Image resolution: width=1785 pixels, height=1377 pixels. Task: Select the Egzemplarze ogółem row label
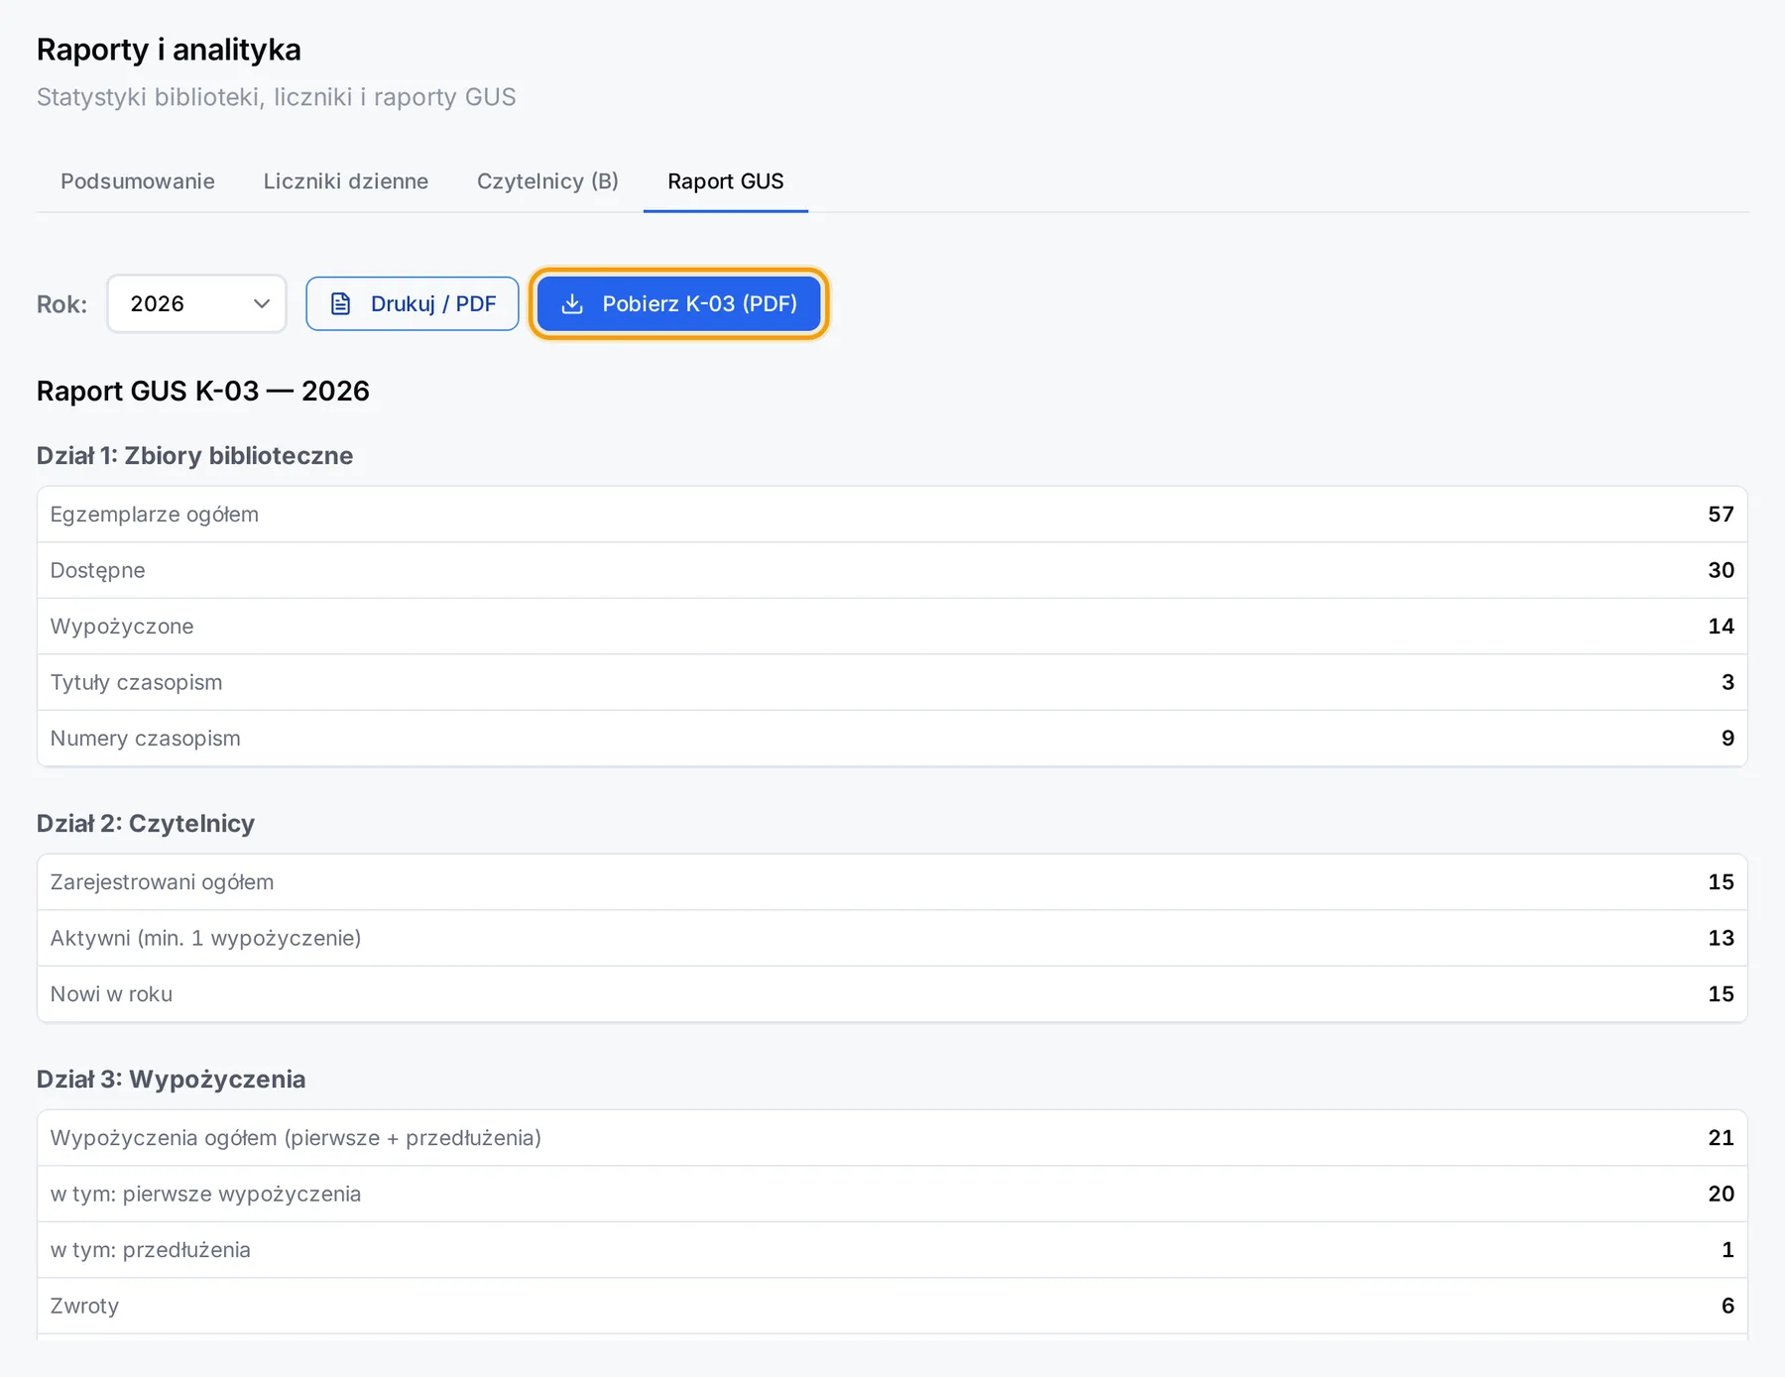click(155, 515)
